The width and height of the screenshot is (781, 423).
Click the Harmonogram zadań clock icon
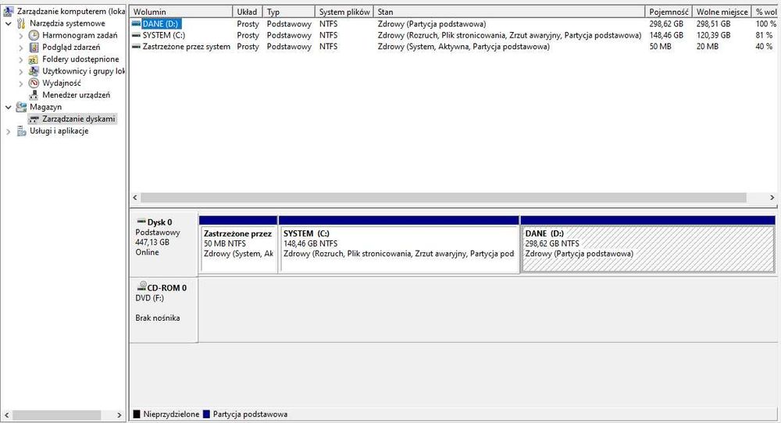tap(34, 35)
